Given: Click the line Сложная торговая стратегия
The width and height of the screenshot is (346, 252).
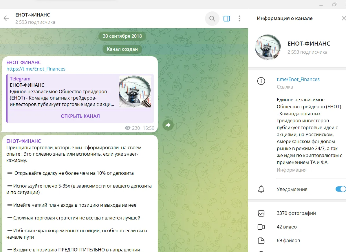Looking at the screenshot, I should [74, 218].
